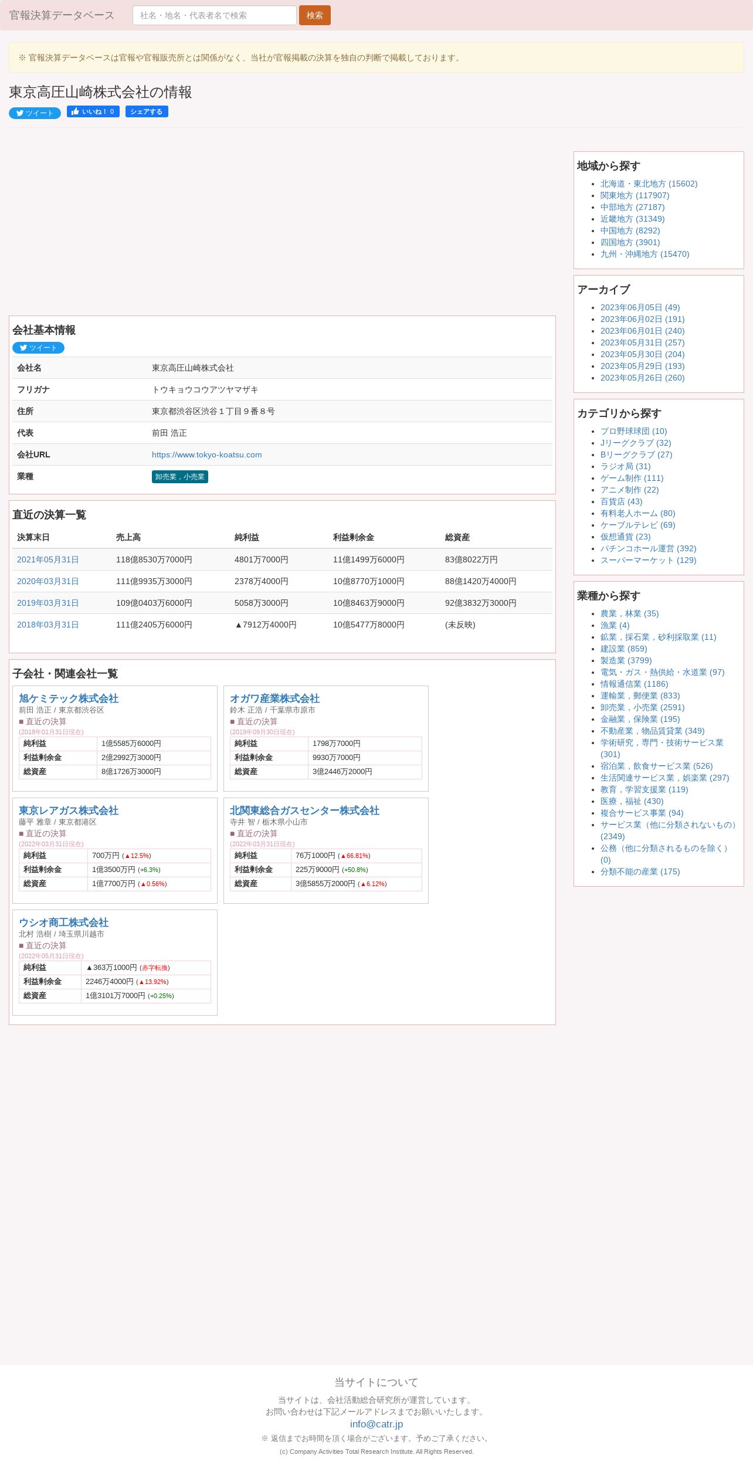The width and height of the screenshot is (753, 1462).
Task: Select 九州・沖縄地方 (15470) region link
Action: coord(645,254)
